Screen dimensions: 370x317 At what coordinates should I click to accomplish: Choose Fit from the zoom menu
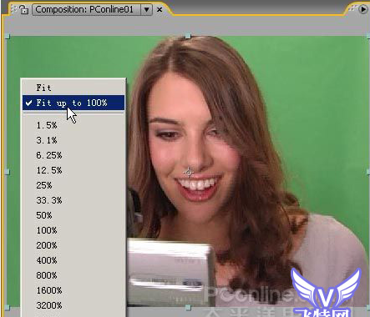(73, 88)
